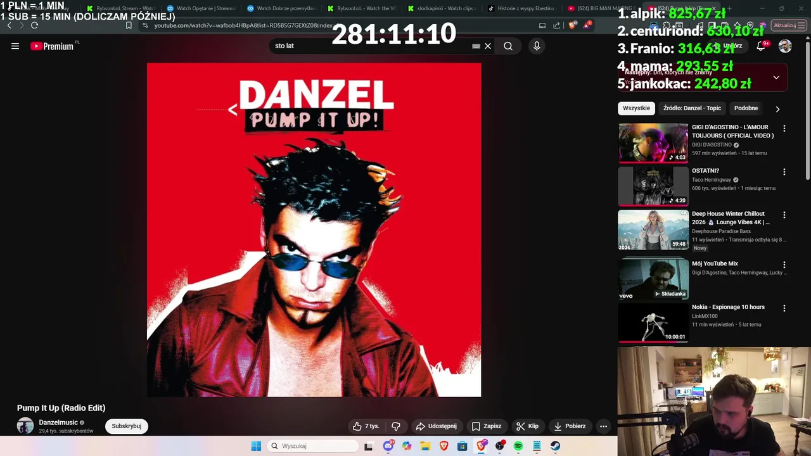Play the Nokia Espionage 10 hours thumbnail
Screen dimensions: 811x456
click(653, 323)
